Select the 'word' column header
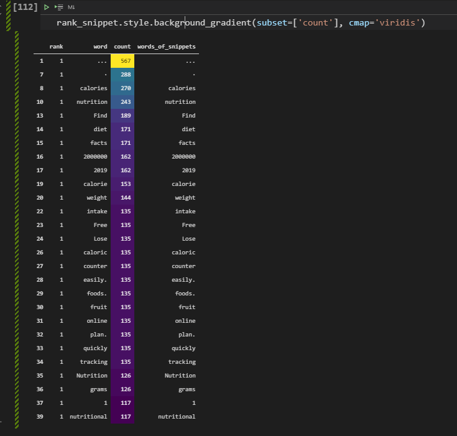The width and height of the screenshot is (457, 436). point(100,47)
